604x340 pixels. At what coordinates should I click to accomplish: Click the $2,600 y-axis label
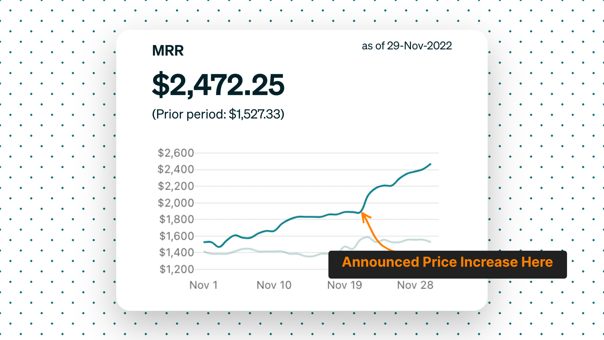click(x=176, y=153)
